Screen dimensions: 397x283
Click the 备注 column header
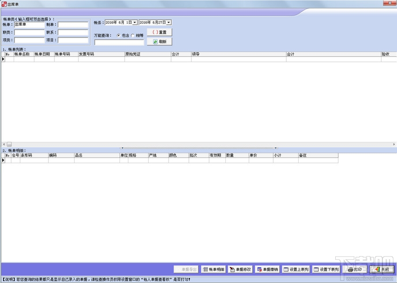click(318, 155)
